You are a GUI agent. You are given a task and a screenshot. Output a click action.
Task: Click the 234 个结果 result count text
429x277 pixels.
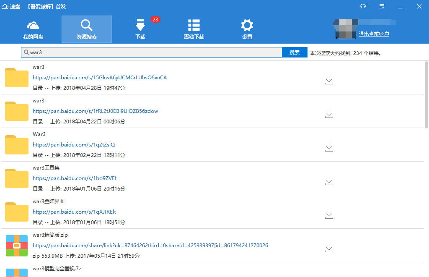(x=367, y=53)
